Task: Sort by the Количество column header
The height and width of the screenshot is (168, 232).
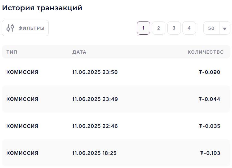Action: click(x=206, y=52)
